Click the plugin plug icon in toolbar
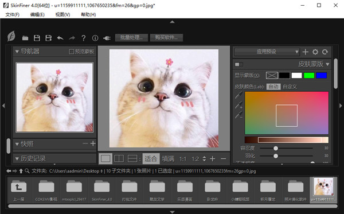The width and height of the screenshot is (344, 214). point(107,38)
